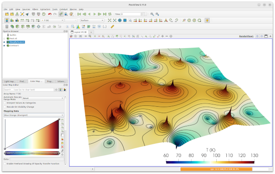
Task: Apply the Slice filter icon
Action: pos(22,27)
